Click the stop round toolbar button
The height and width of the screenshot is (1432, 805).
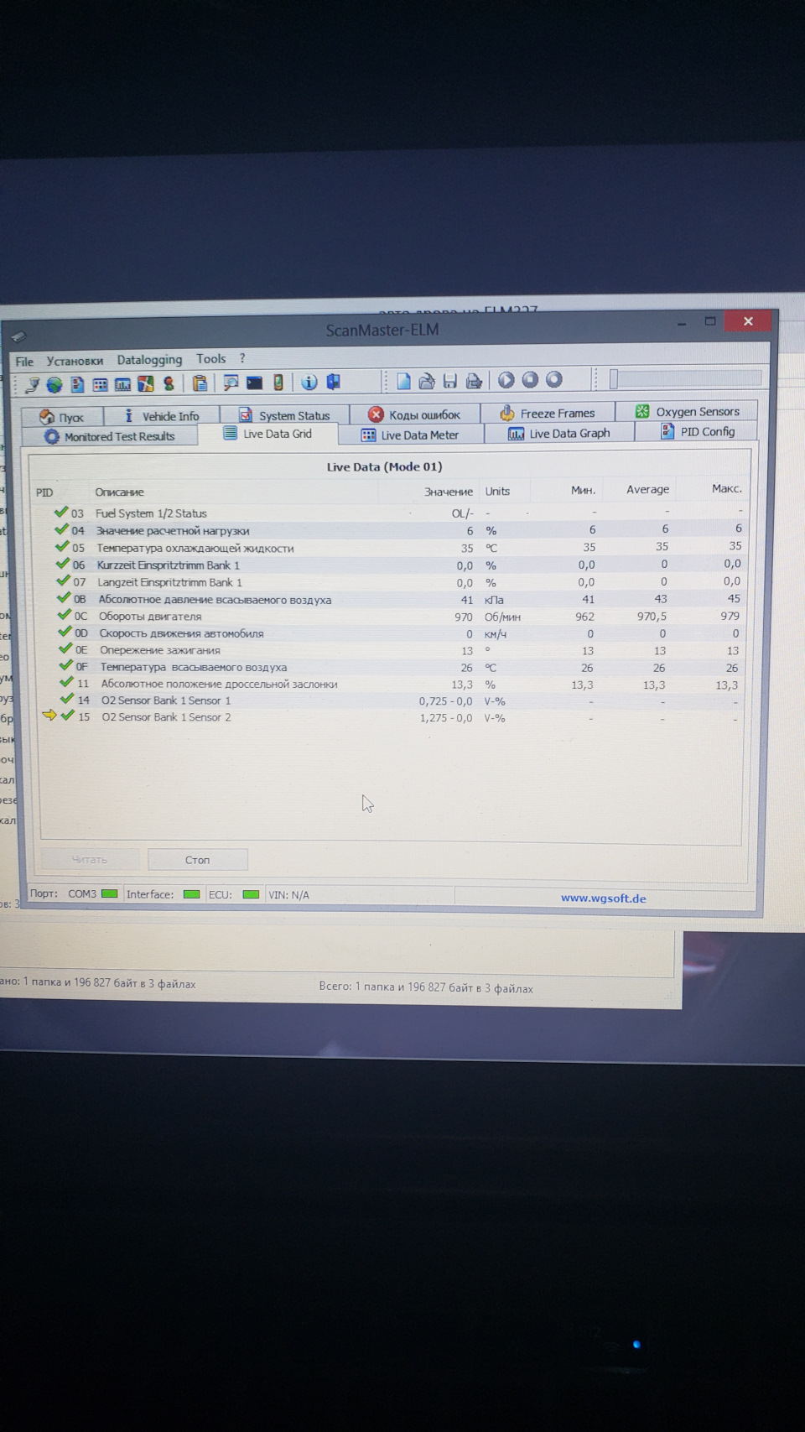[x=530, y=380]
